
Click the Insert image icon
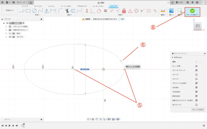[171, 11]
